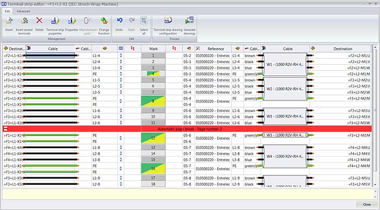380x210 pixels.
Task: Click destination =F3+L2-M5:U
Action: [359, 178]
